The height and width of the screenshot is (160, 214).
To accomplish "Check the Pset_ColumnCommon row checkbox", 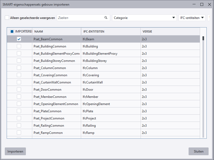I will click(19, 68).
